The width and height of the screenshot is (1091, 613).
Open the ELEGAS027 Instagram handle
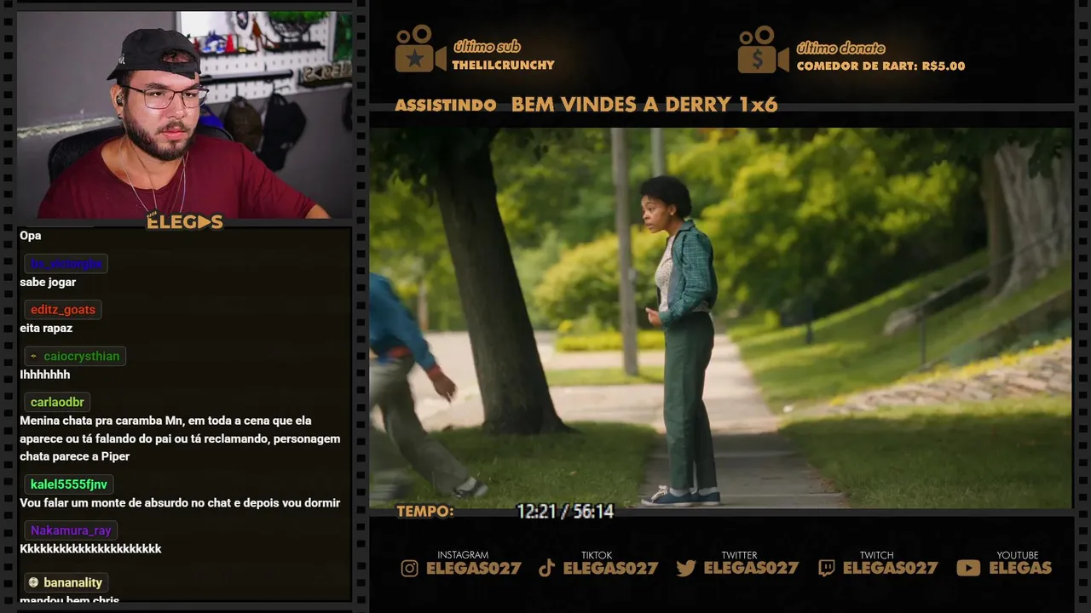(473, 568)
